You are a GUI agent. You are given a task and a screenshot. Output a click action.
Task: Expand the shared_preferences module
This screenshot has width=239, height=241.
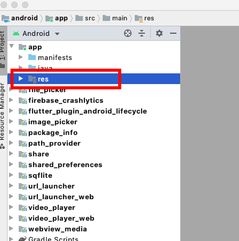point(11,164)
